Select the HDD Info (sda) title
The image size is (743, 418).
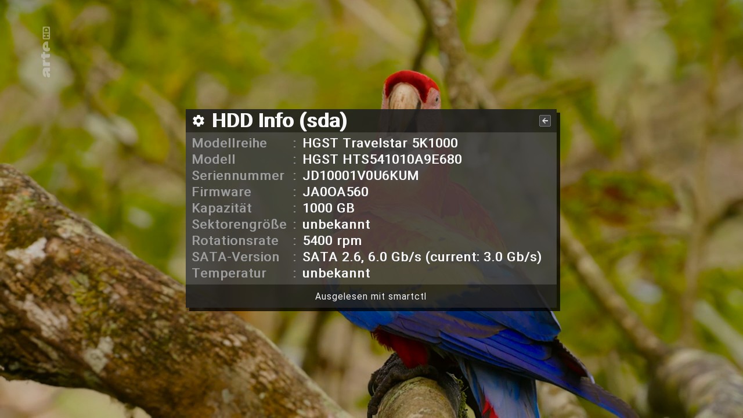(x=279, y=121)
